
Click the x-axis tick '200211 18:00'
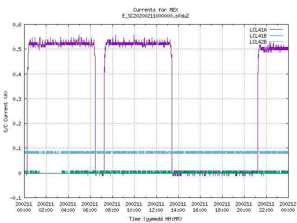click(x=222, y=207)
